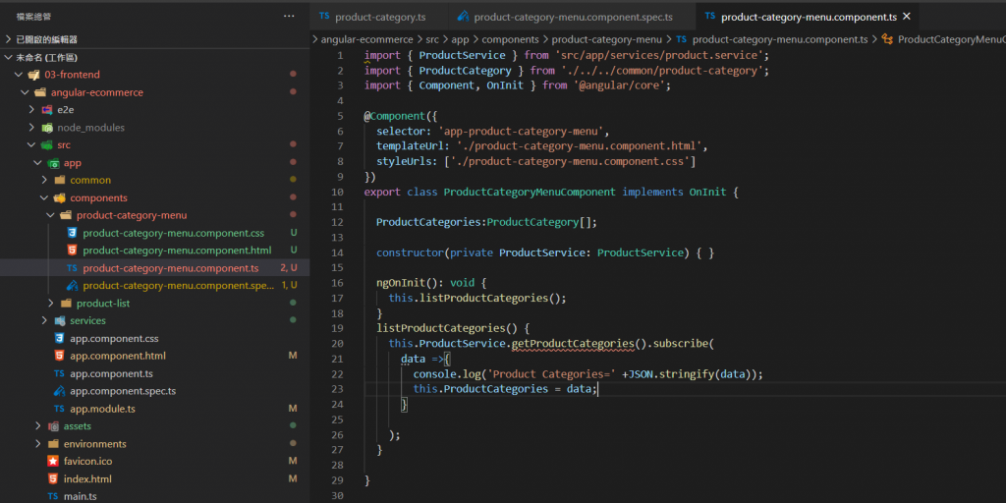Screen dimensions: 1006x503
Task: Click the services folder icon
Action: pos(60,320)
